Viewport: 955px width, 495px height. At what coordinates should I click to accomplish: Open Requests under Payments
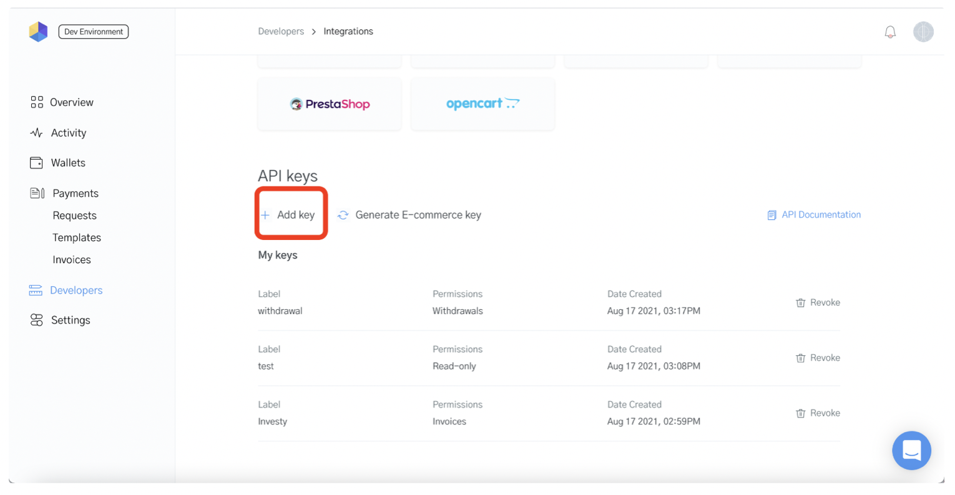tap(74, 216)
